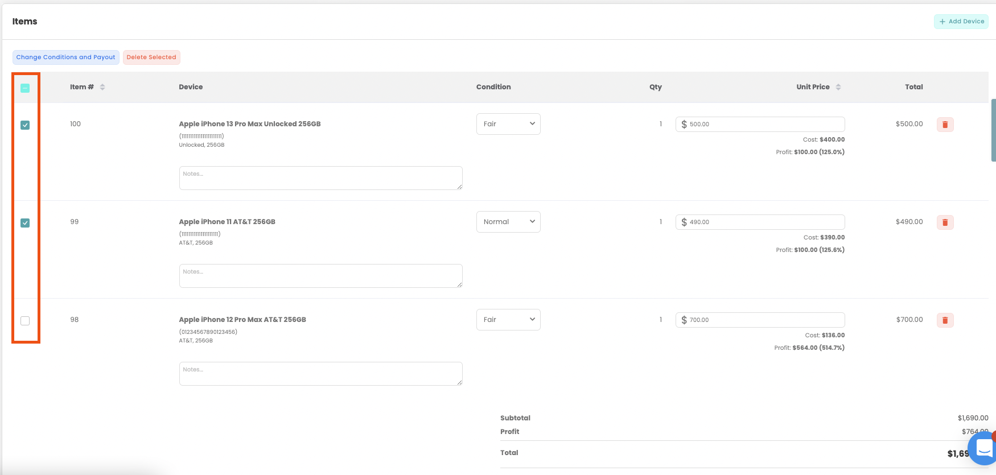996x475 pixels.
Task: Click the page vertical scrollbar
Action: point(993,130)
